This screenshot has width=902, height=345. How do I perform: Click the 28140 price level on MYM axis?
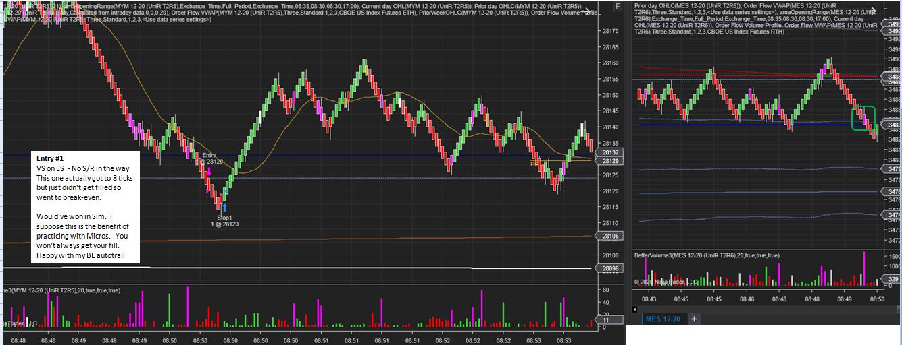611,127
